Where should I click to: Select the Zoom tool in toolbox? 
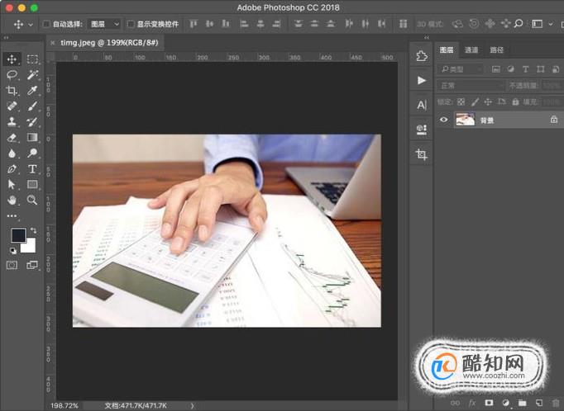[x=32, y=201]
